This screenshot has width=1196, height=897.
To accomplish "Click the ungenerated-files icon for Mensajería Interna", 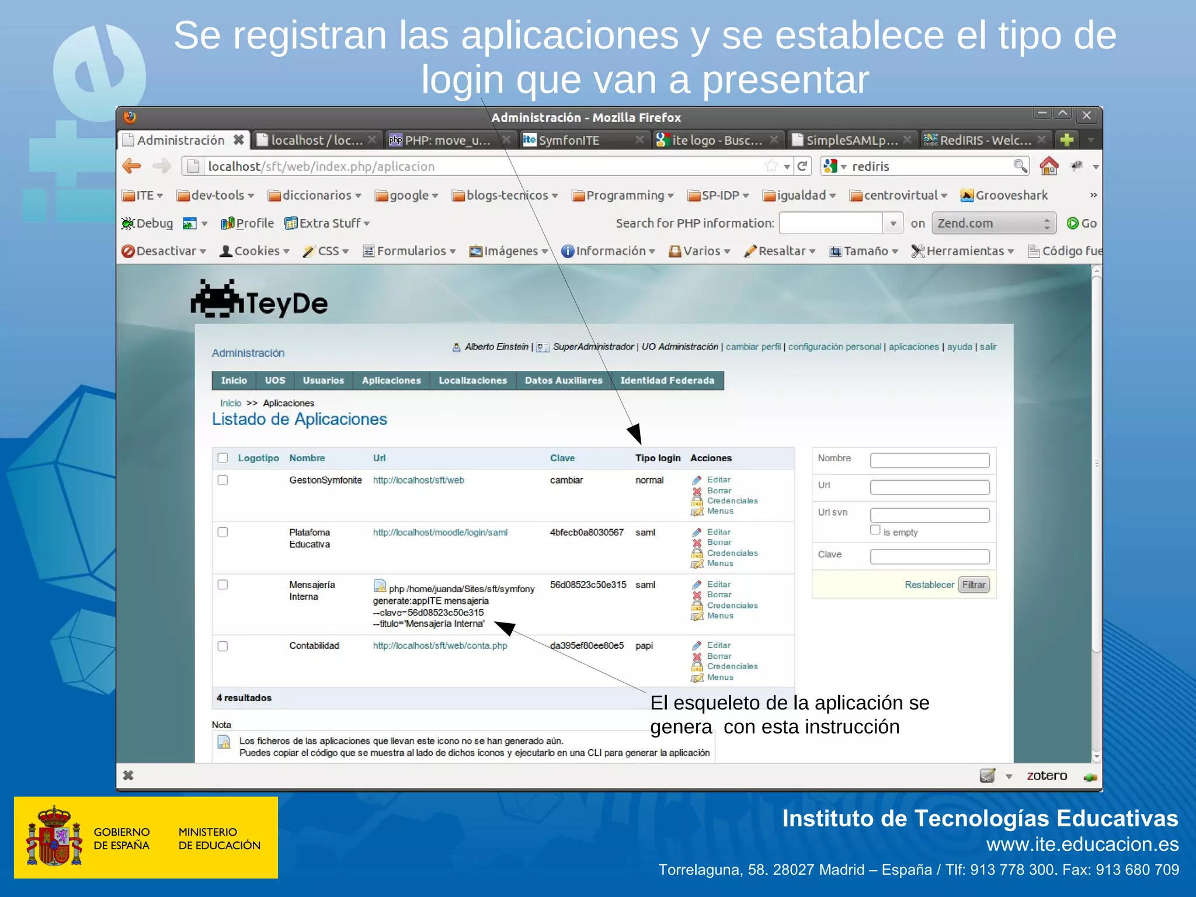I will tap(380, 585).
